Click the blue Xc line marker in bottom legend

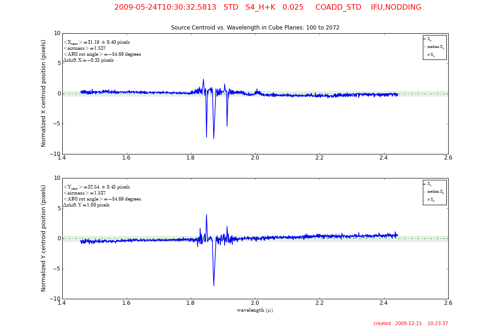(424, 184)
